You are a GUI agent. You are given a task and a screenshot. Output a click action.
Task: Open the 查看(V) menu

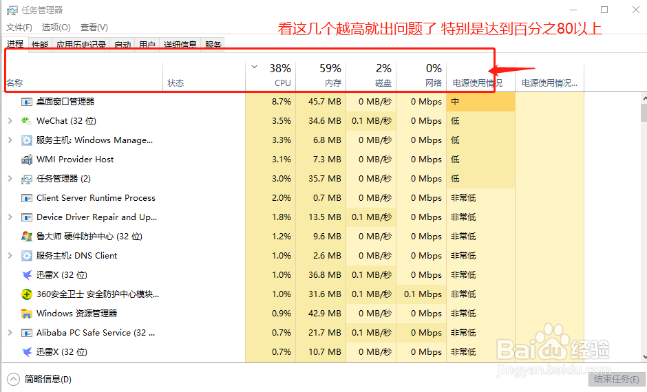[x=94, y=28]
